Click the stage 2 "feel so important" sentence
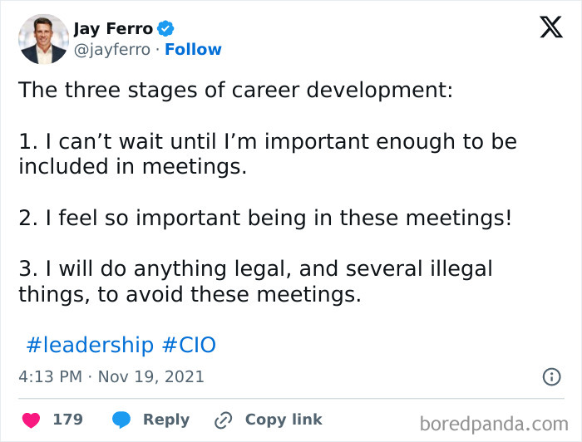Viewport: 582px width, 442px height. tap(265, 219)
